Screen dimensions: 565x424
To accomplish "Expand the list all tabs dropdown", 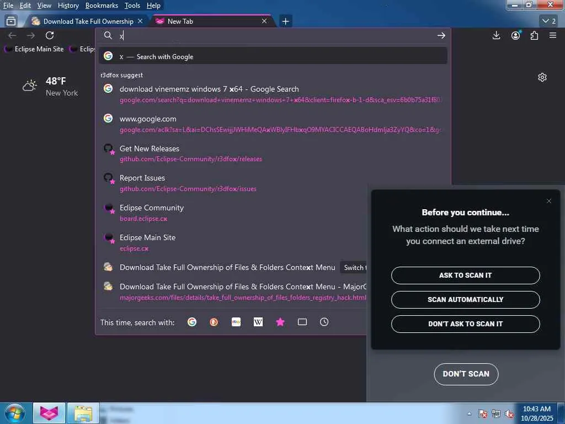I will [x=549, y=22].
